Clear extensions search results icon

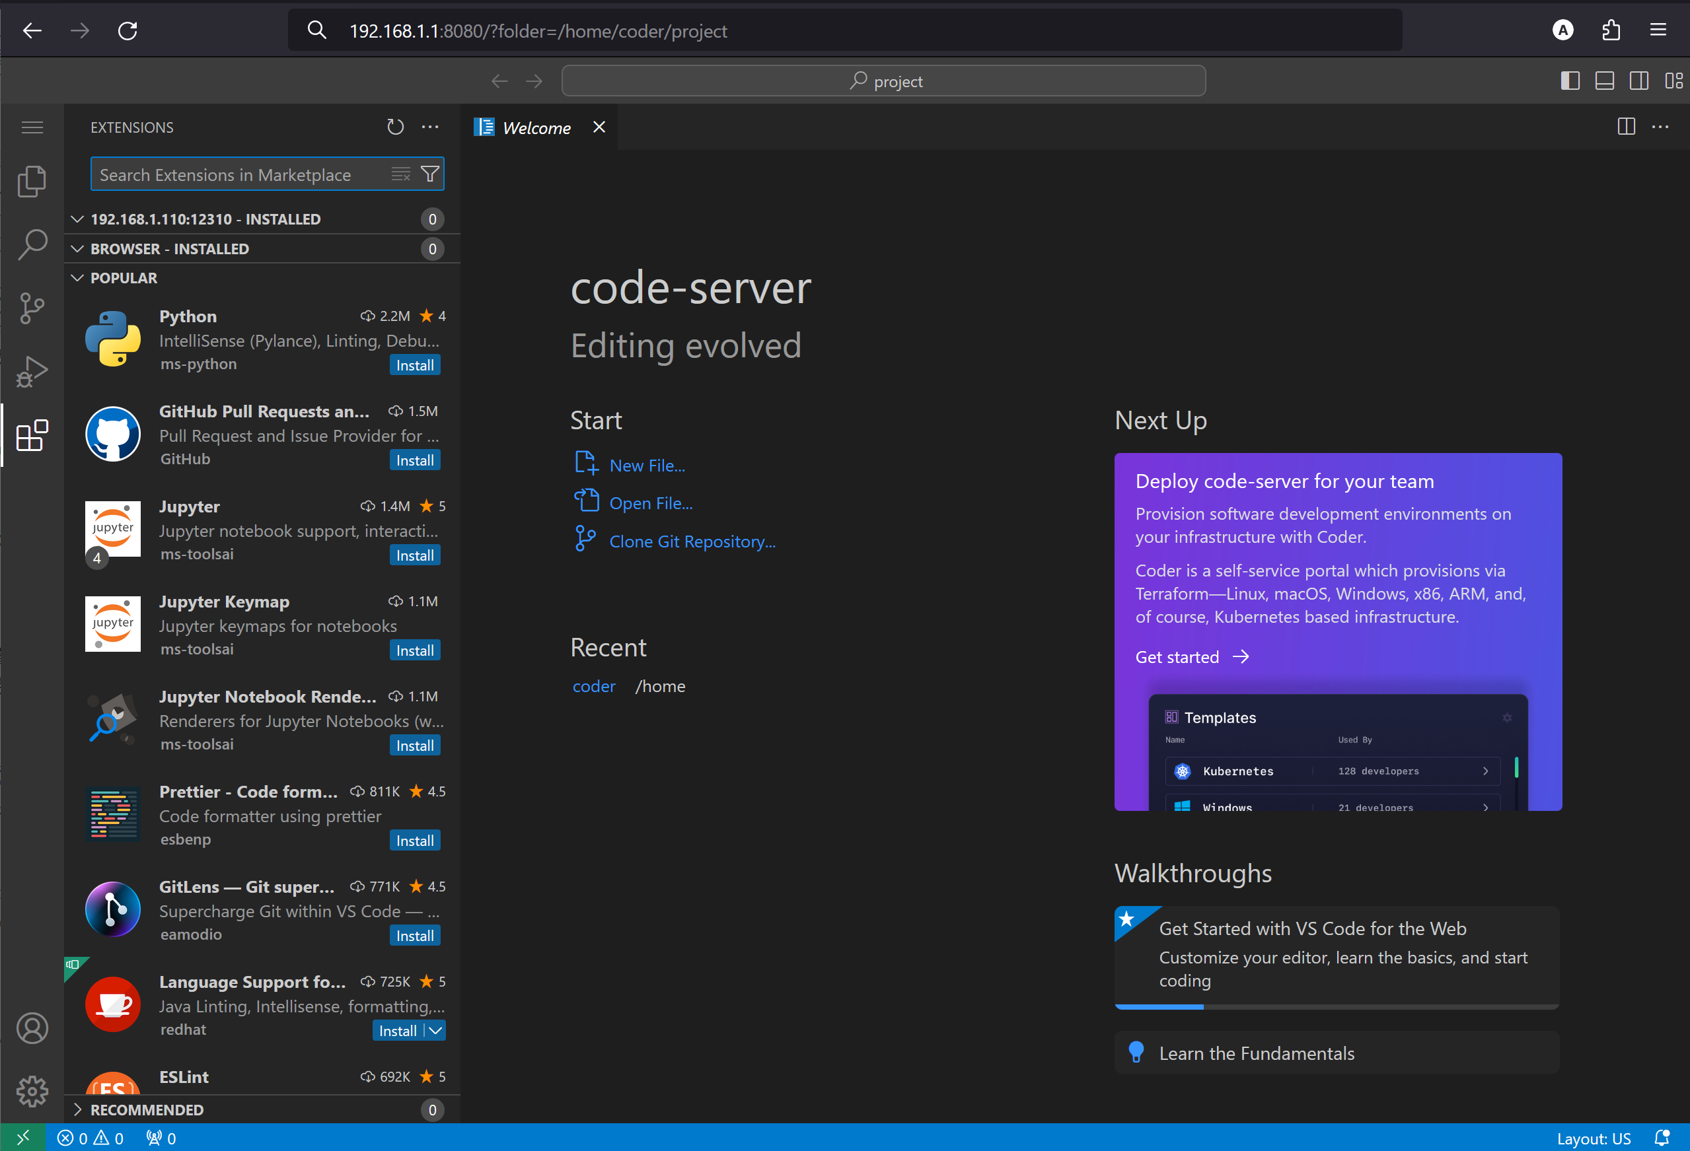(400, 174)
